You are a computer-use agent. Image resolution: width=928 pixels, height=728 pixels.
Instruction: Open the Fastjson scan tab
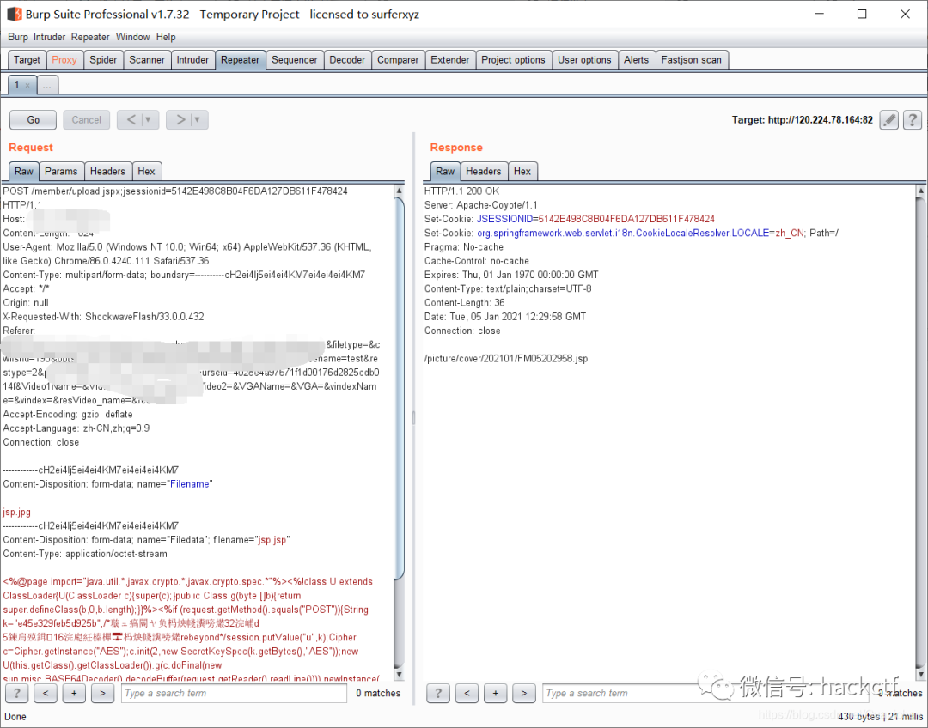[x=691, y=60]
